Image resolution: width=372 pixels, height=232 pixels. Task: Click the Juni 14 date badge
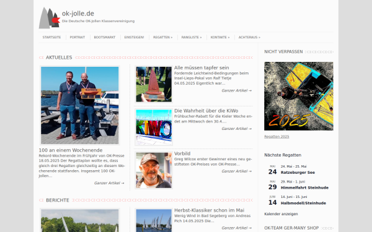point(272,200)
